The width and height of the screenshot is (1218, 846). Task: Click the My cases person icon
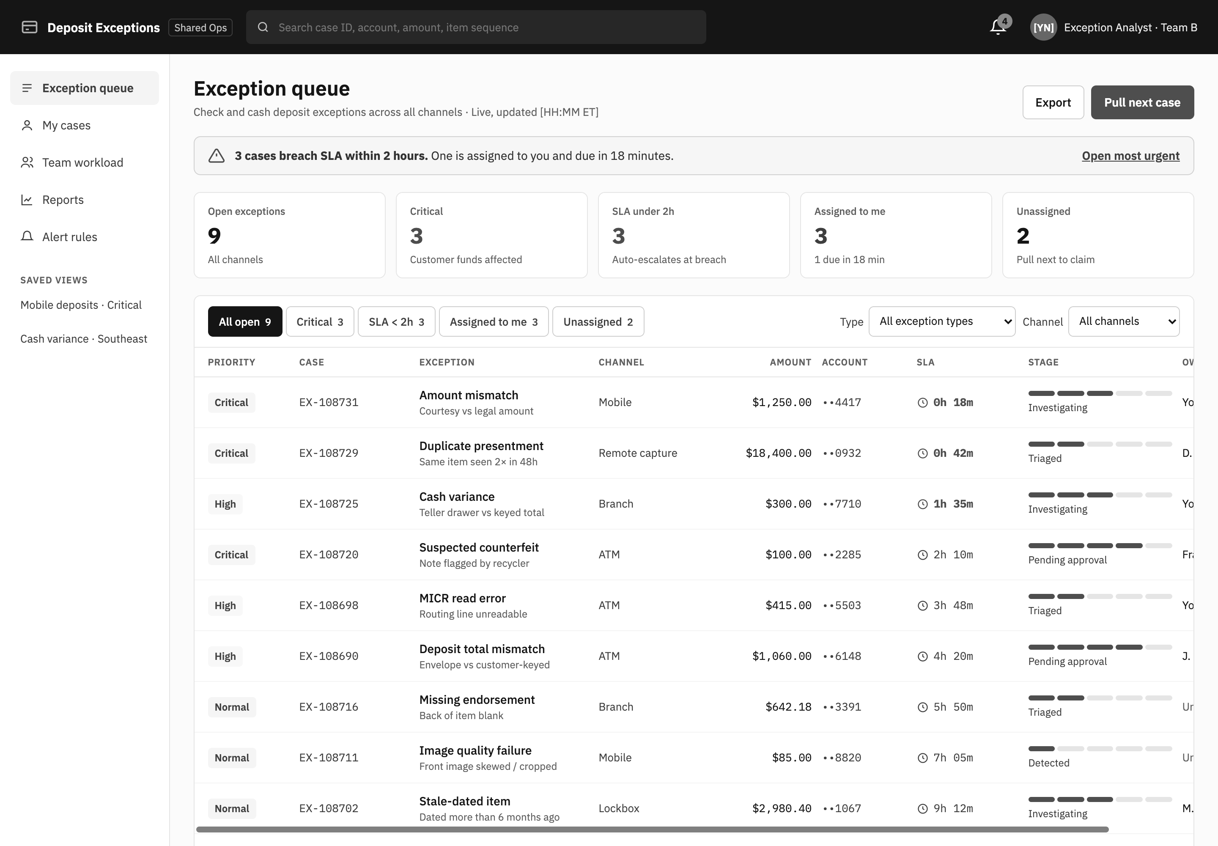27,125
